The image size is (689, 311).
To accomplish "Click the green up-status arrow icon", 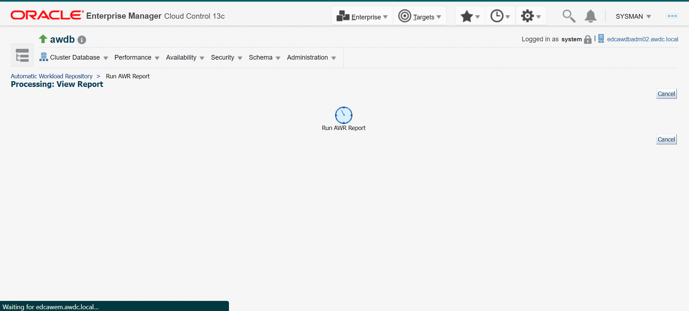I will tap(43, 39).
